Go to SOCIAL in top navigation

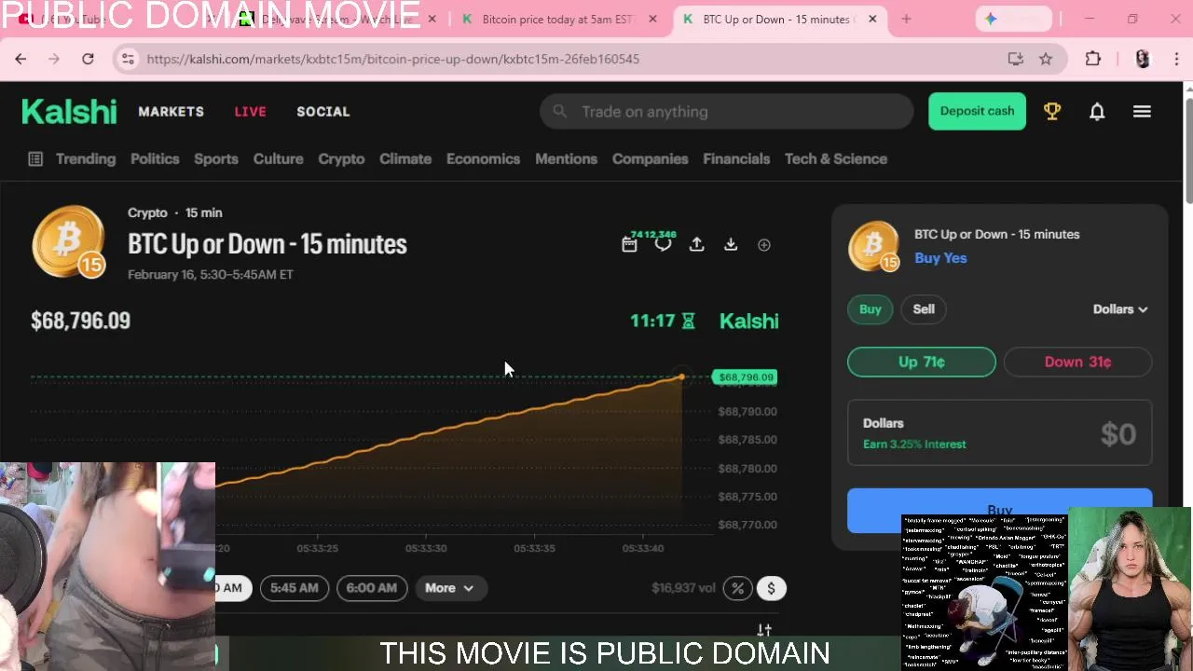click(x=323, y=112)
